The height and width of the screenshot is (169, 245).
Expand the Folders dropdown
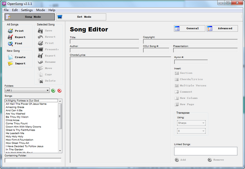coord(47,90)
